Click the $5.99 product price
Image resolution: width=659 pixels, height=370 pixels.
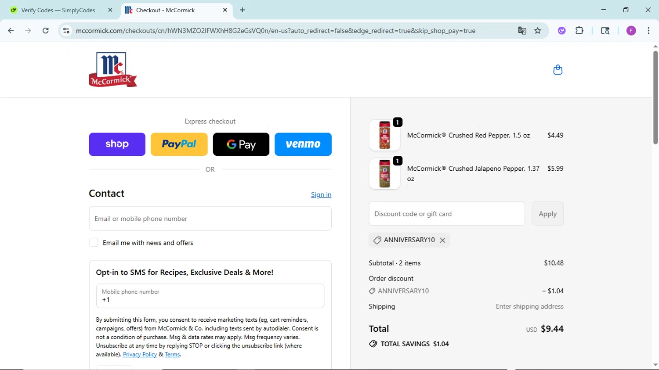(555, 169)
